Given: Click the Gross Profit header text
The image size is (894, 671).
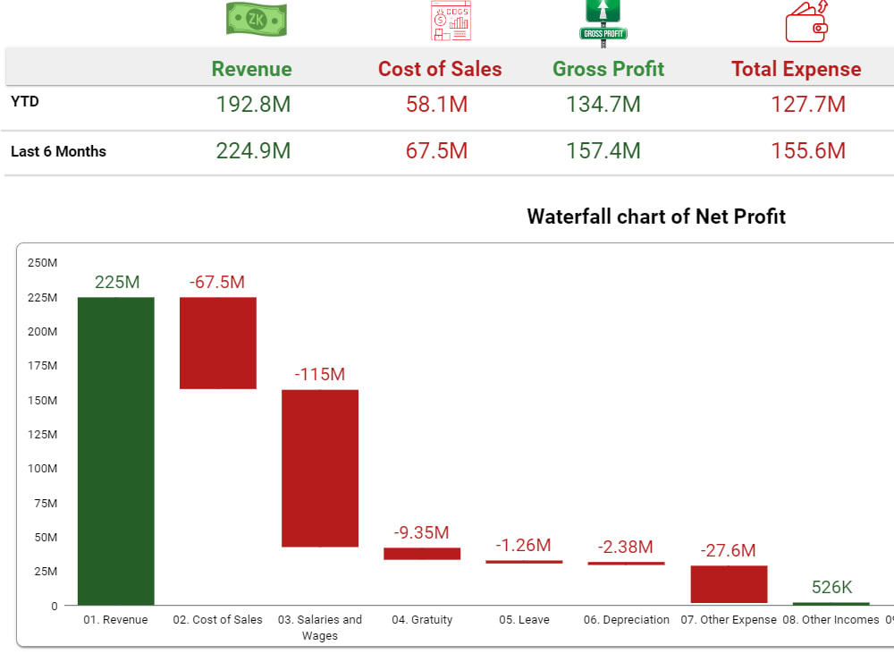Looking at the screenshot, I should (x=608, y=69).
